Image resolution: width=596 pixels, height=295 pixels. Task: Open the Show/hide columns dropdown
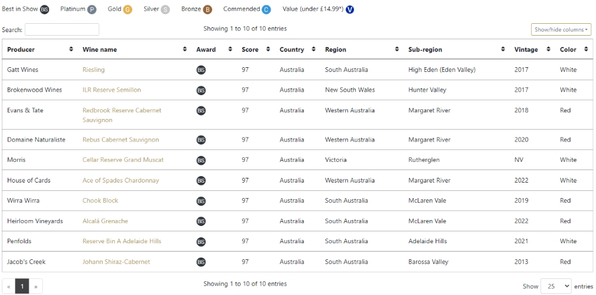click(561, 30)
